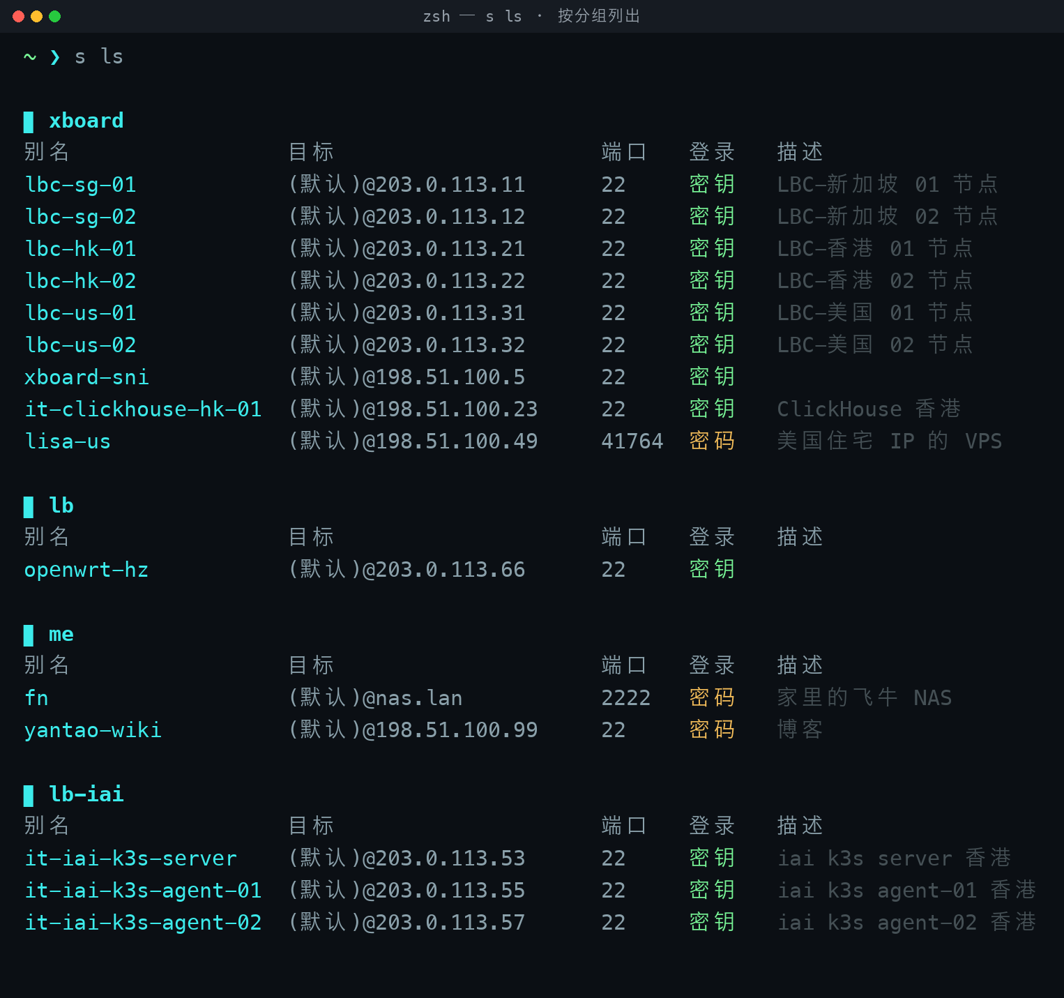Click the 目标 header under lb

(311, 537)
